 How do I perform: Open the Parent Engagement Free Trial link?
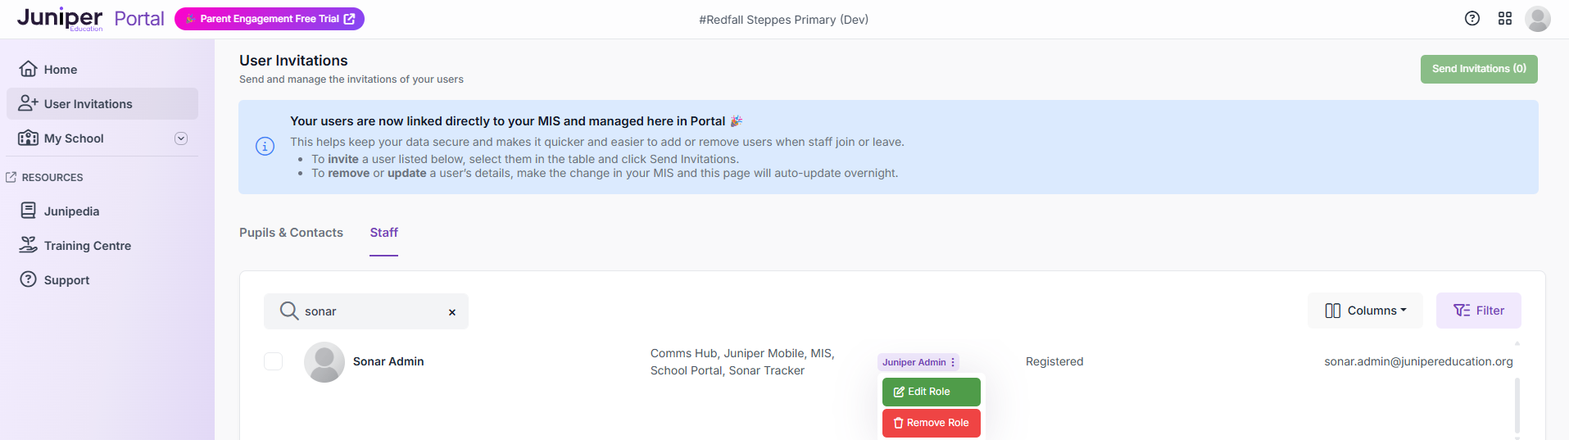pos(270,19)
